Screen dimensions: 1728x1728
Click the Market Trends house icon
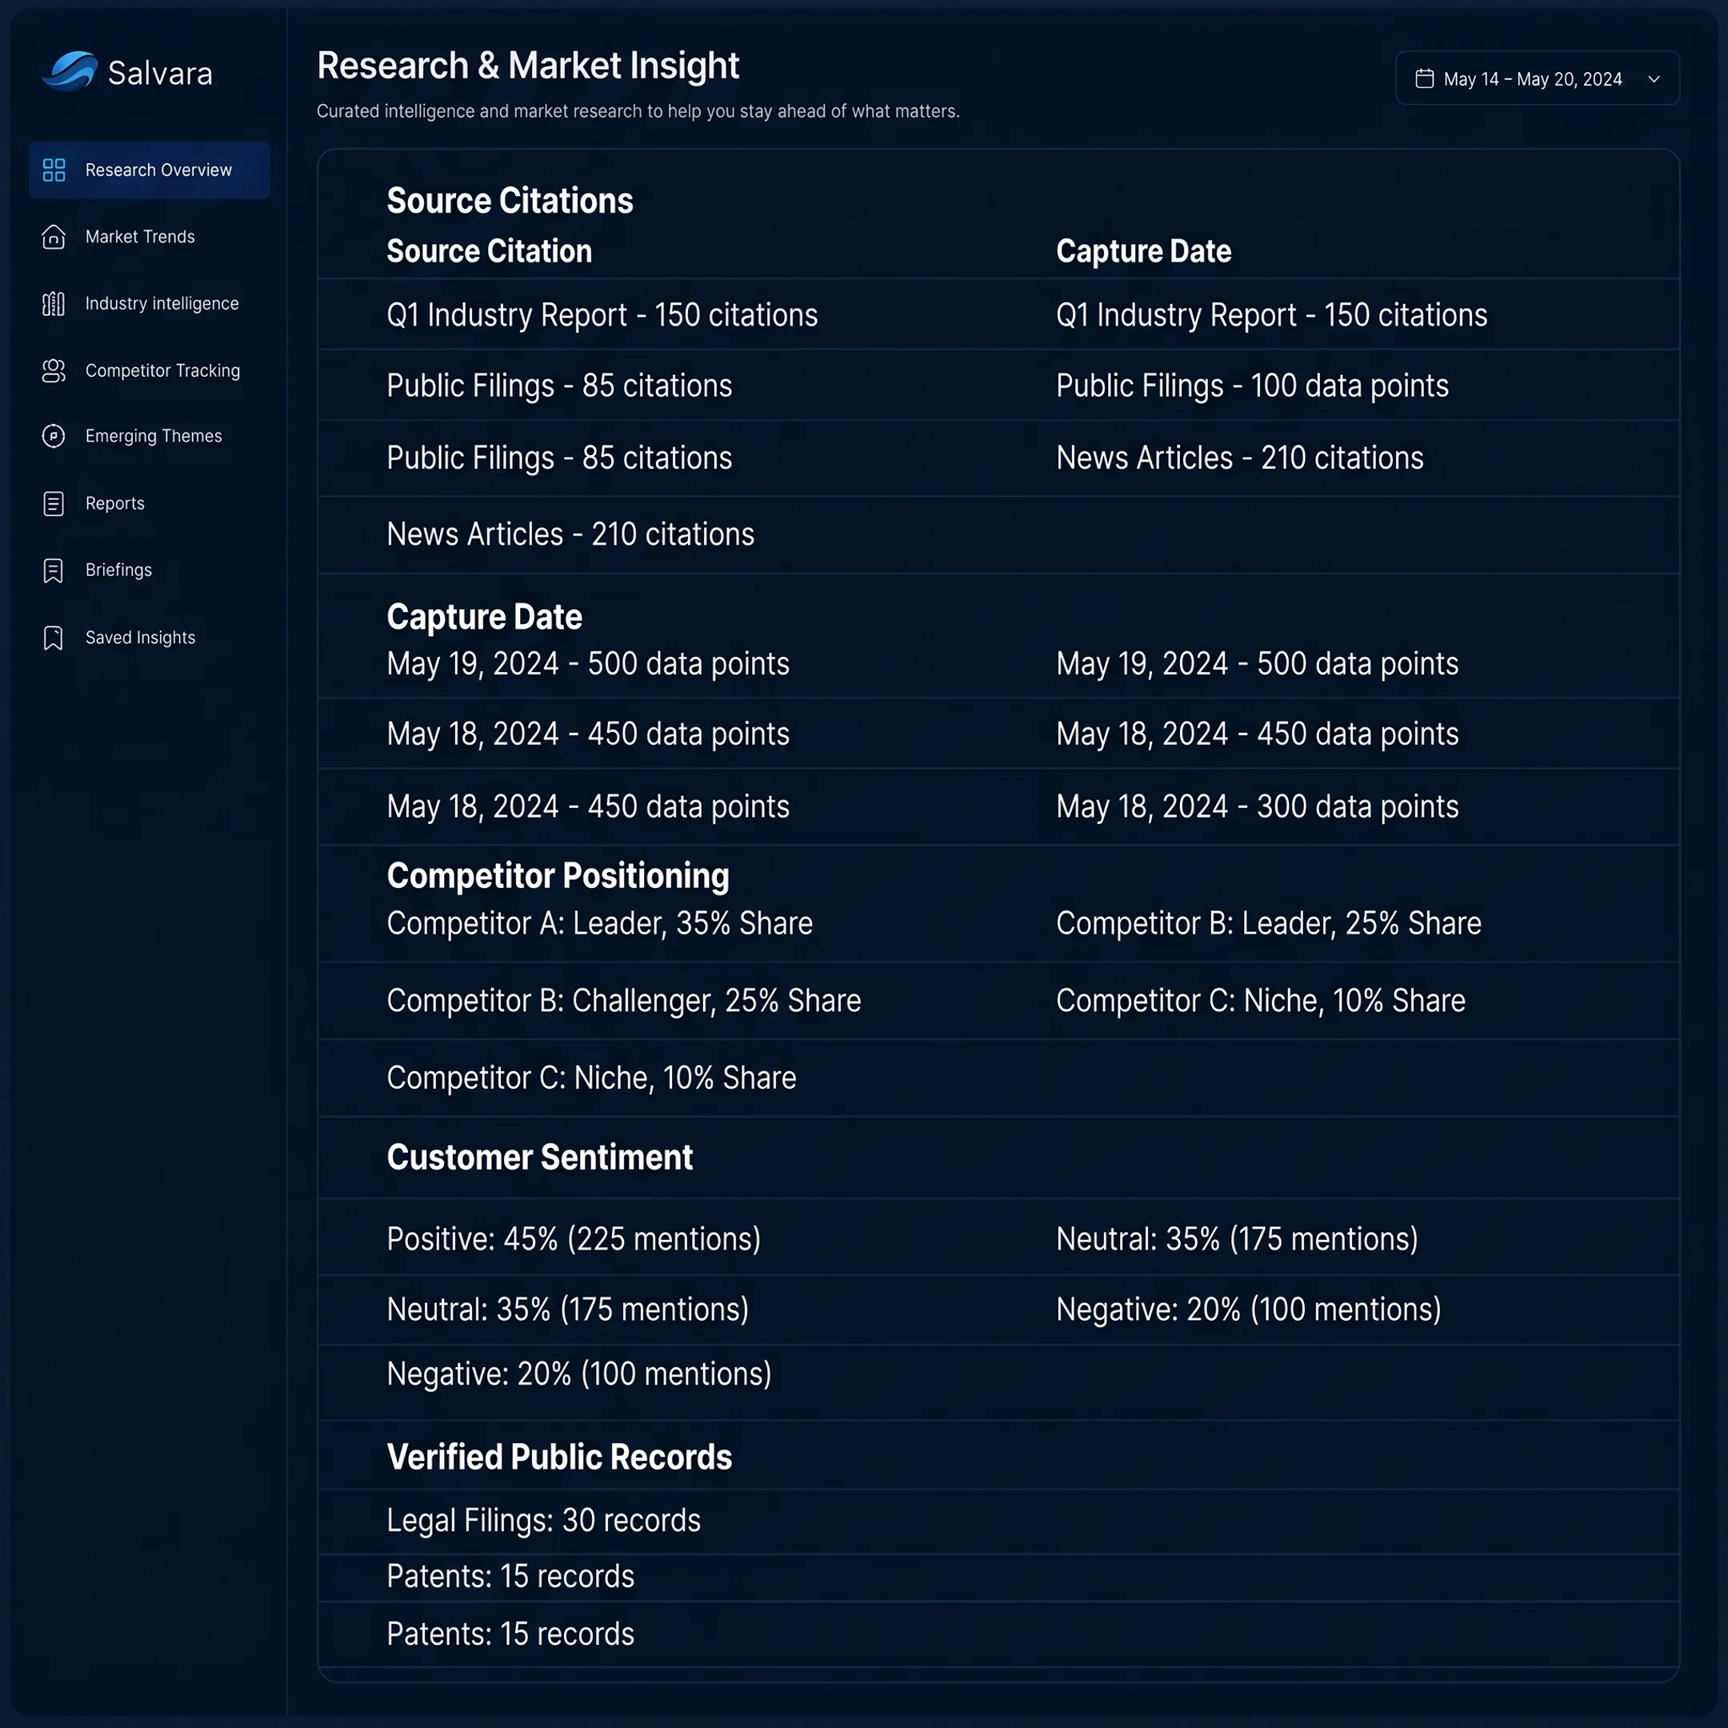click(54, 237)
